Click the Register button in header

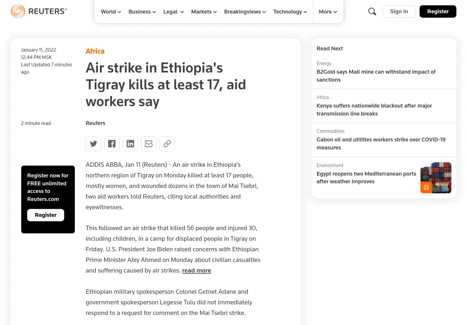[438, 12]
